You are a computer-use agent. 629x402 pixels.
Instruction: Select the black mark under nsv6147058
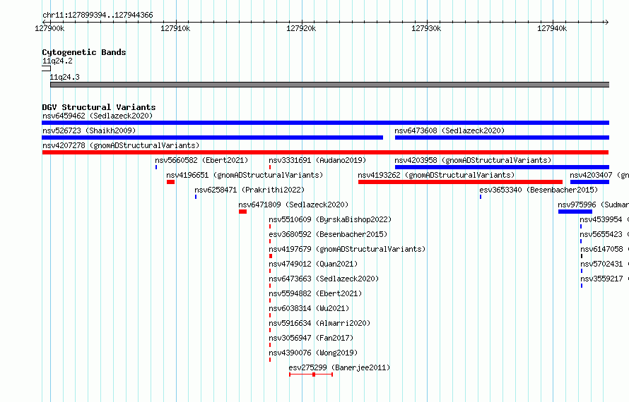[582, 256]
